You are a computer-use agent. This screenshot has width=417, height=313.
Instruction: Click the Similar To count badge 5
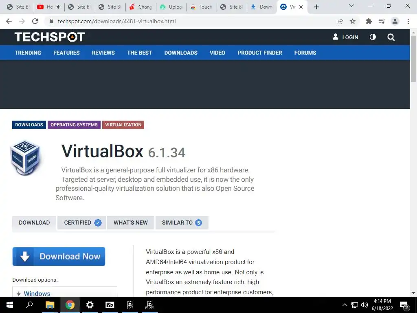tap(198, 223)
